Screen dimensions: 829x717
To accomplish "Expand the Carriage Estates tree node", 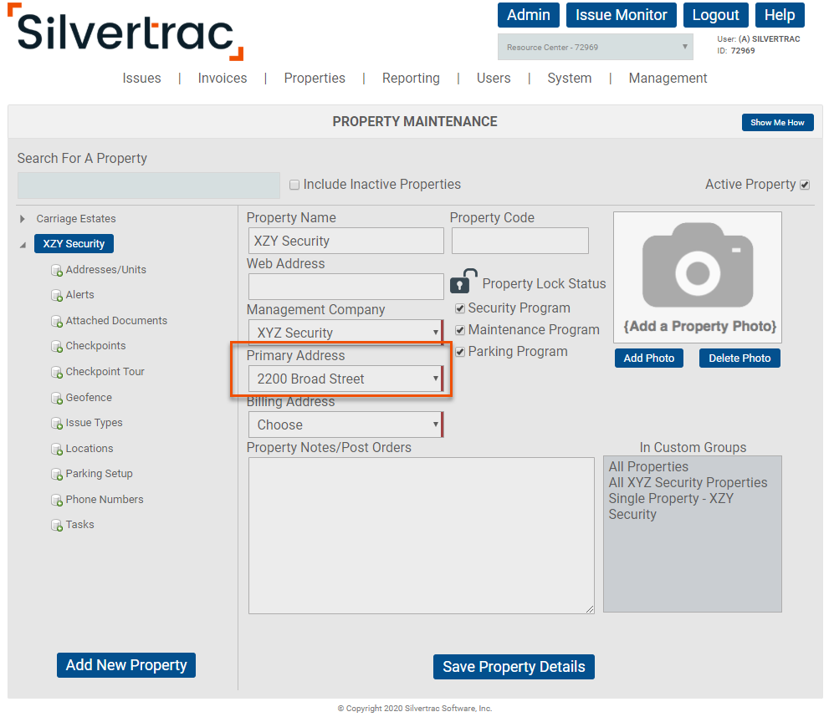I will [x=23, y=219].
